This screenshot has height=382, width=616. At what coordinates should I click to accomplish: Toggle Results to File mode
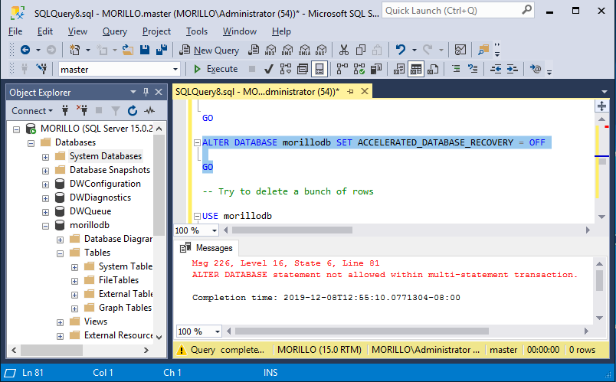pos(433,70)
